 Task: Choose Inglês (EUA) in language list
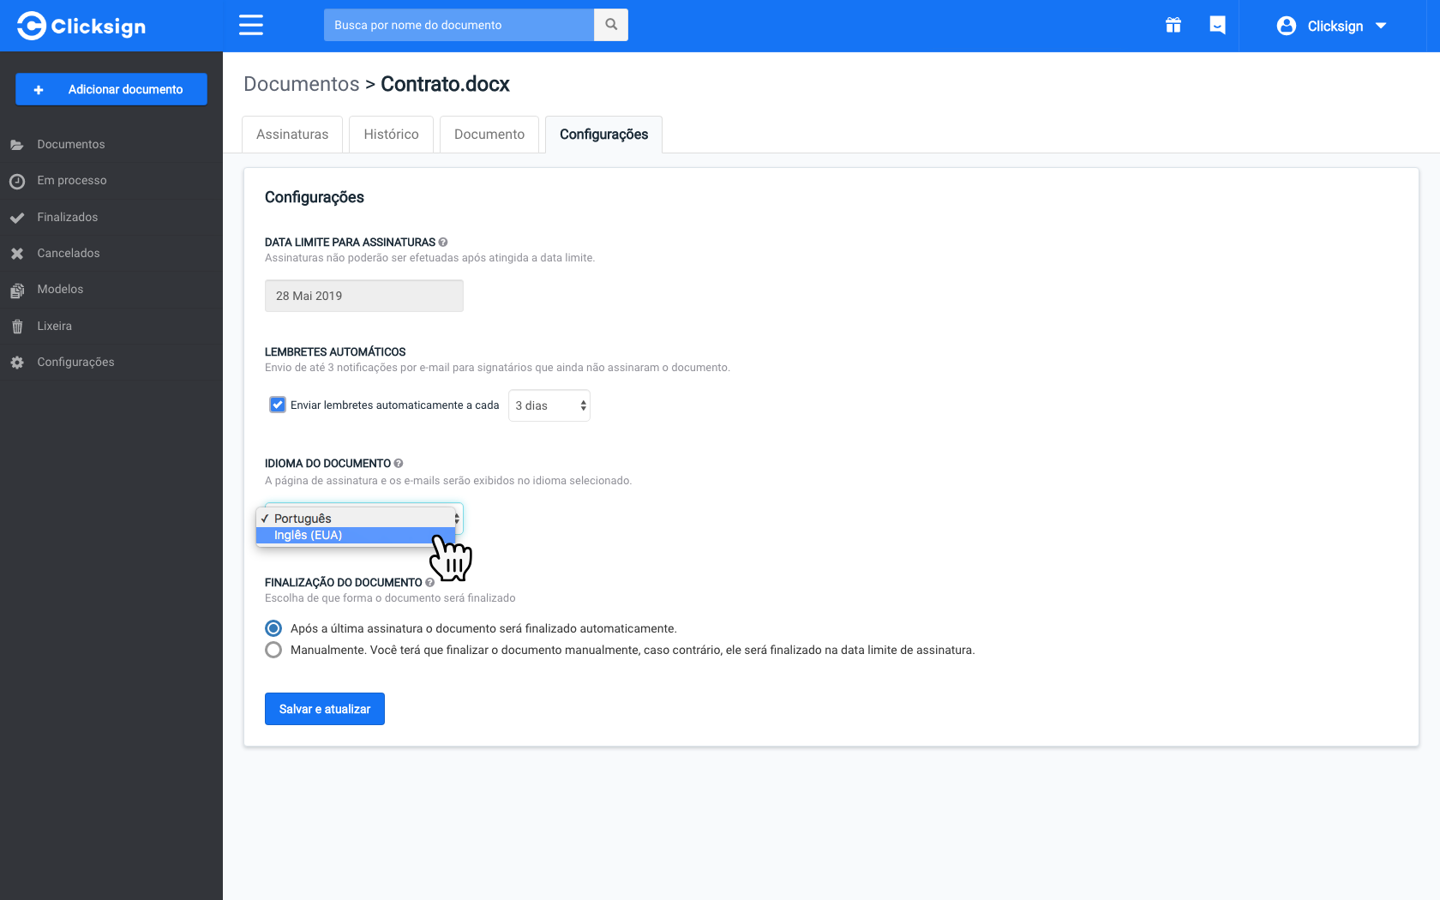(x=356, y=535)
